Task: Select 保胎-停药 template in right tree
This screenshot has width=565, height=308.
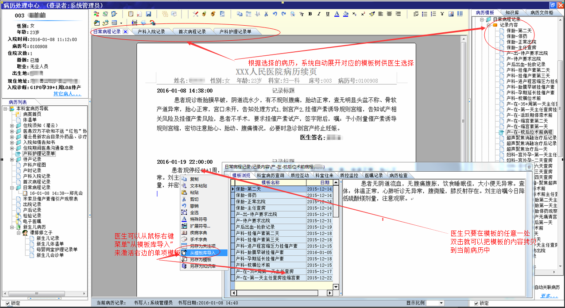Action: (x=517, y=36)
